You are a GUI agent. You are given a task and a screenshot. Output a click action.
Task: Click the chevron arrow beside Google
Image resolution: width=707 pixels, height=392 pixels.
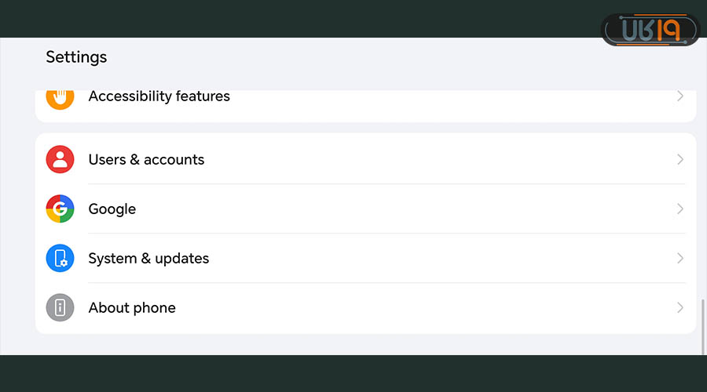pyautogui.click(x=680, y=209)
